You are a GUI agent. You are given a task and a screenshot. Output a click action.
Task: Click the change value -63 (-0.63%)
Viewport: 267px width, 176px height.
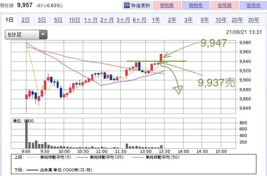[x=49, y=5]
